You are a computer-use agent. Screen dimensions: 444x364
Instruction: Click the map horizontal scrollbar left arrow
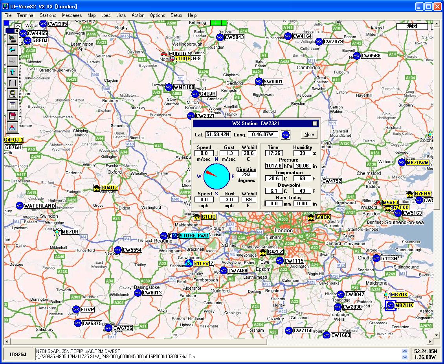coord(7,342)
